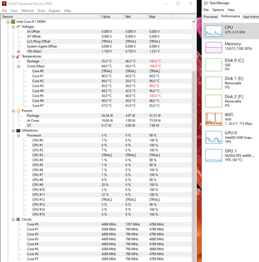Click the sensor list scroll-up arrow
The image size is (259, 262).
click(x=193, y=22)
